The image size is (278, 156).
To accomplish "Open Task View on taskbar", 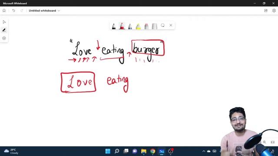I will (x=126, y=151).
